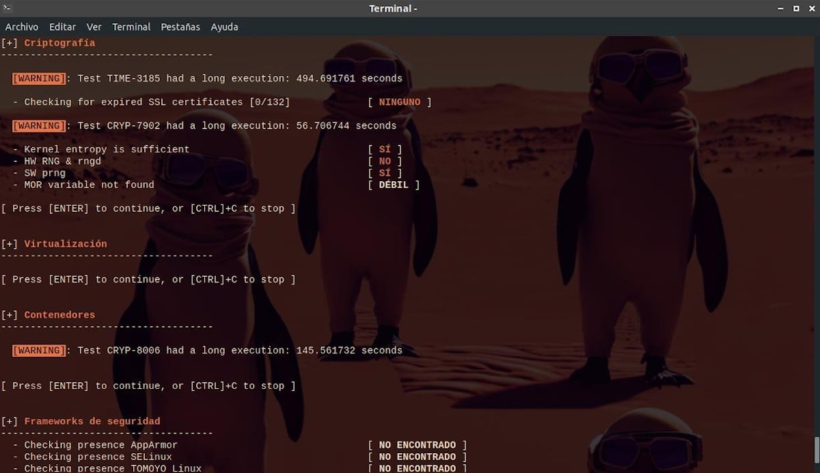Click the Virtualización section heading

click(x=66, y=244)
